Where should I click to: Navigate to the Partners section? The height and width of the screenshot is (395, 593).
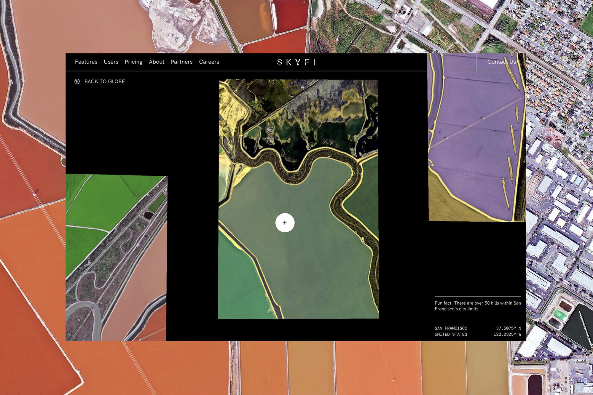181,62
